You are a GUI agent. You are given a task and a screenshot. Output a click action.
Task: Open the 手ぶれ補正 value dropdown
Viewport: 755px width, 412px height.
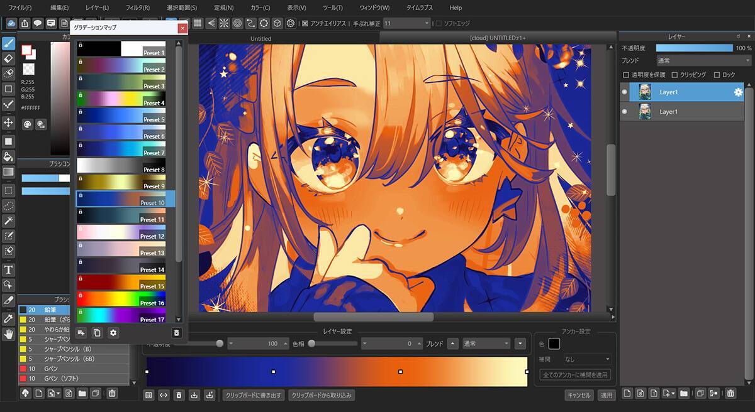407,23
